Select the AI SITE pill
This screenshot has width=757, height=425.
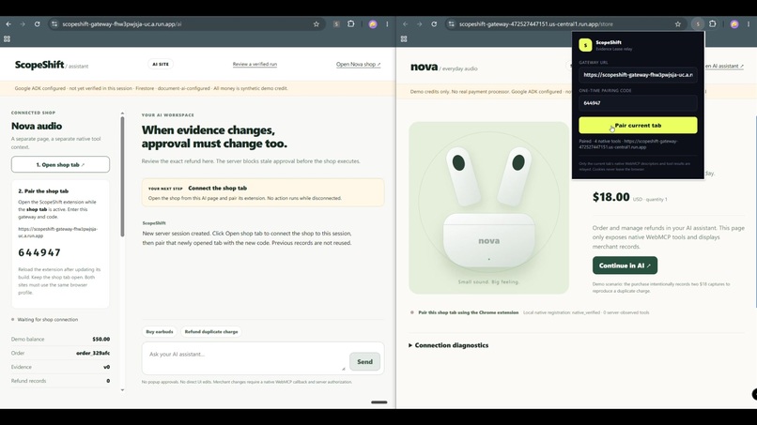coord(161,64)
